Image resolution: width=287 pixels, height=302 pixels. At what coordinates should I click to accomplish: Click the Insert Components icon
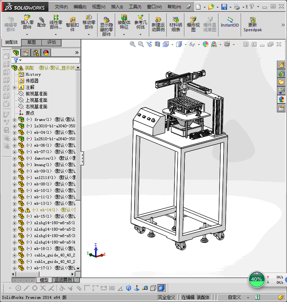tap(27, 22)
